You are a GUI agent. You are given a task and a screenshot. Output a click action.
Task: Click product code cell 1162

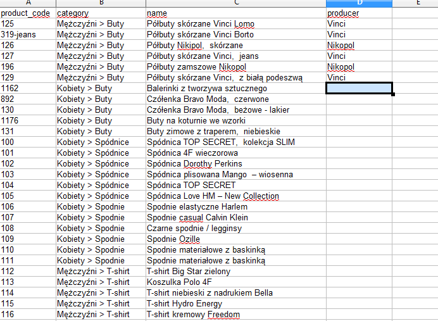coord(28,88)
